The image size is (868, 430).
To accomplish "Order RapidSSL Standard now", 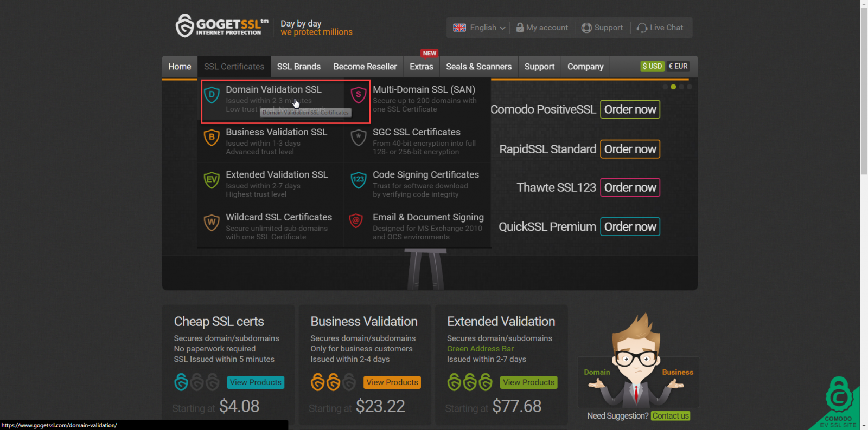I will click(x=630, y=149).
